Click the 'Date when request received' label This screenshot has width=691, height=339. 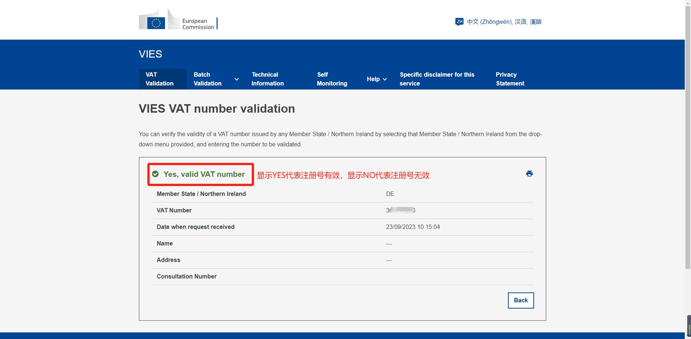(x=196, y=227)
